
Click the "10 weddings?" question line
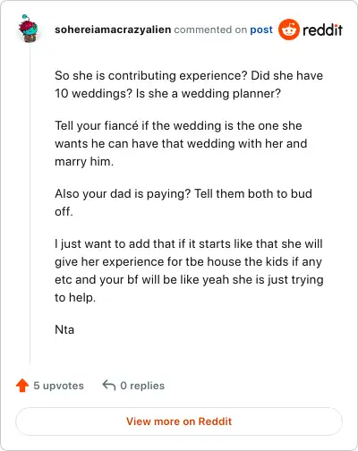pos(168,93)
